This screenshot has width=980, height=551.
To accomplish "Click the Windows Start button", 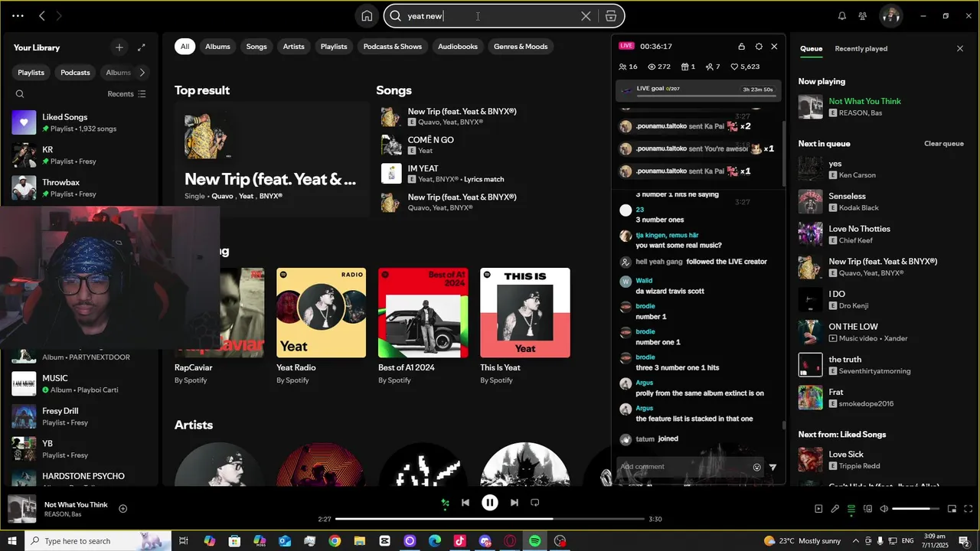I will click(x=11, y=541).
